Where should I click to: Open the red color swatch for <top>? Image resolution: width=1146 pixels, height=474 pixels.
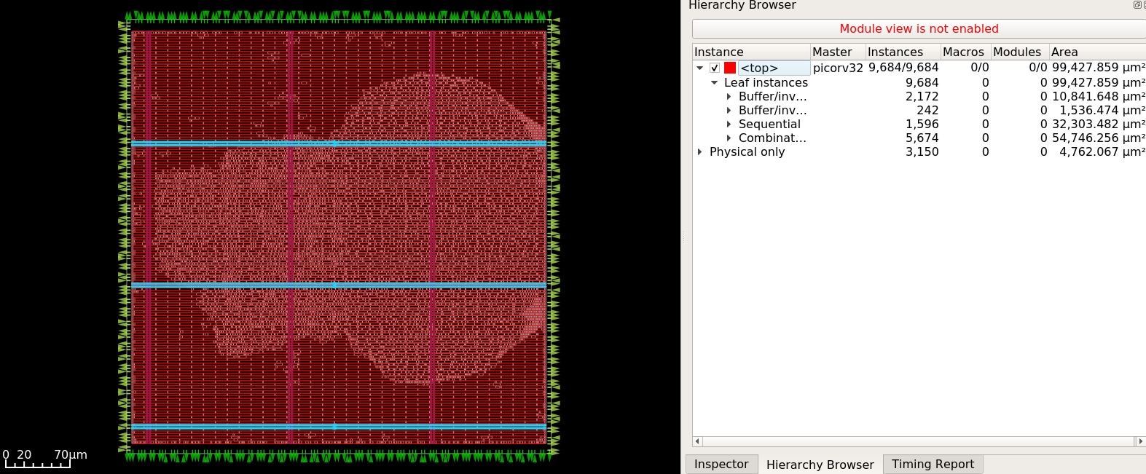(730, 68)
